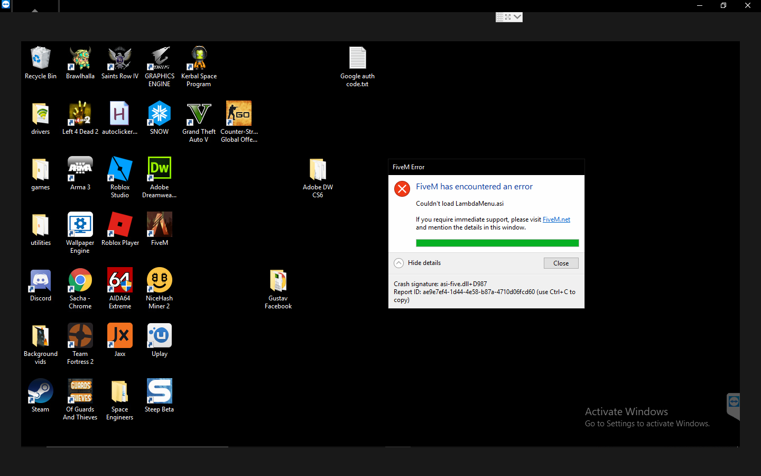
Task: Select the Gustav Facebook folder
Action: tap(278, 289)
